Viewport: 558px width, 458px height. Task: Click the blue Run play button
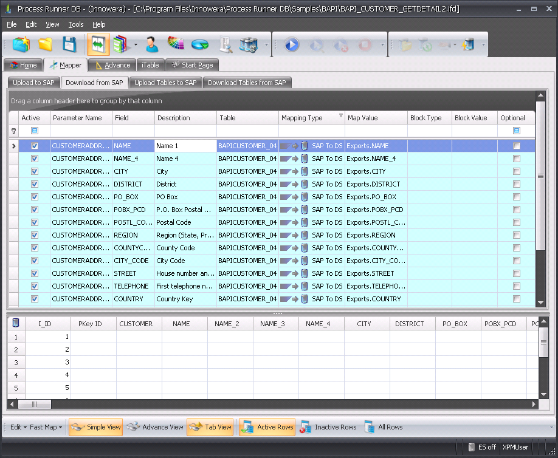pos(291,45)
